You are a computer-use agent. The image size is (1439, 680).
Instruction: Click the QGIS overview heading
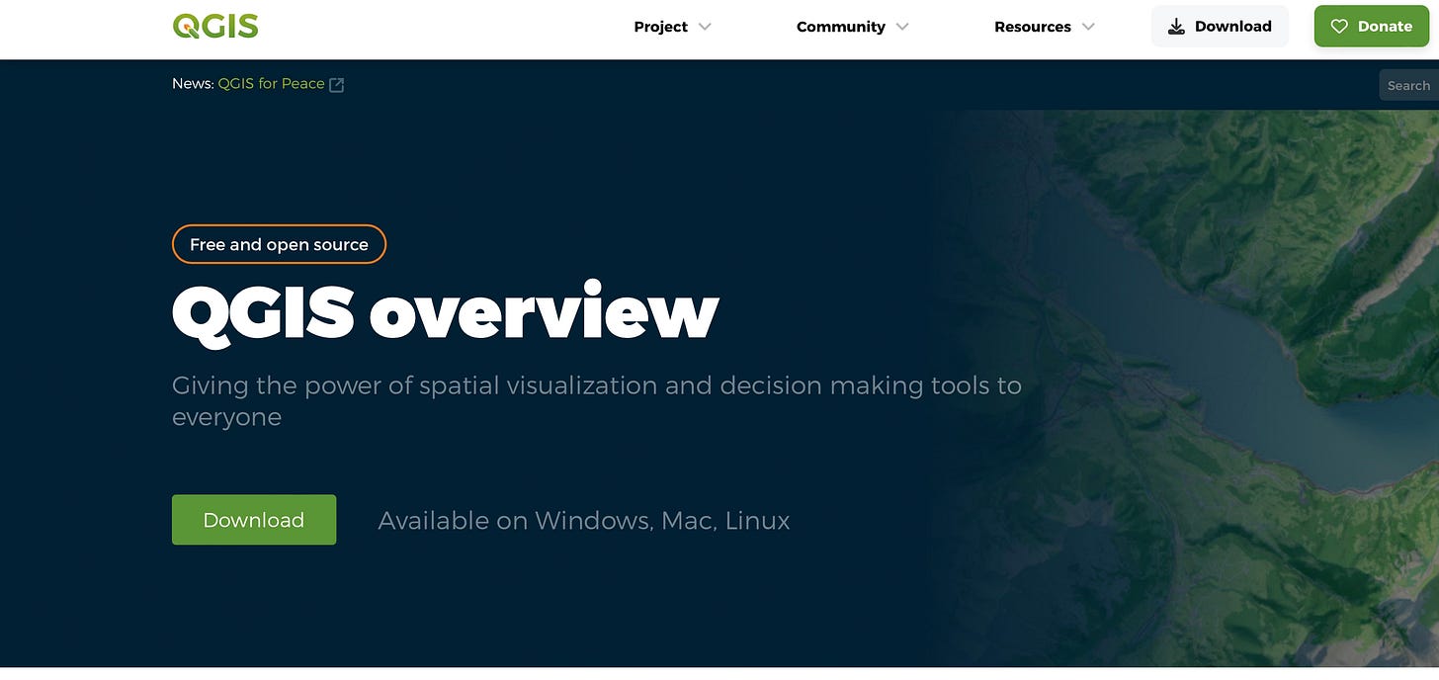pyautogui.click(x=445, y=311)
